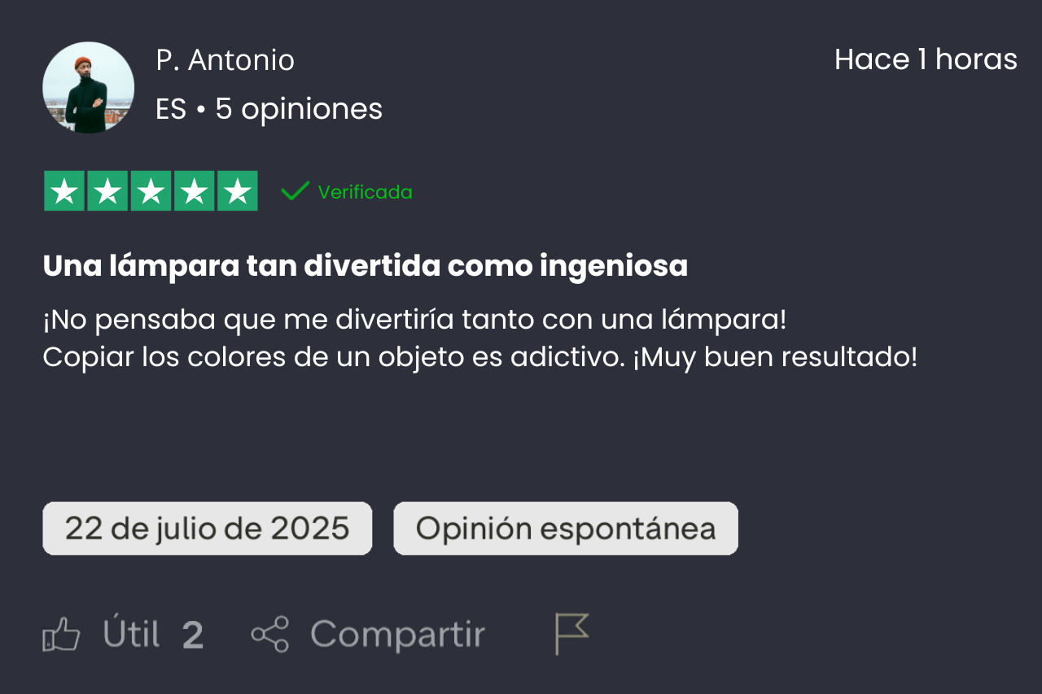The height and width of the screenshot is (694, 1042).
Task: Click the 'Hace 1 horas' timestamp
Action: [926, 60]
